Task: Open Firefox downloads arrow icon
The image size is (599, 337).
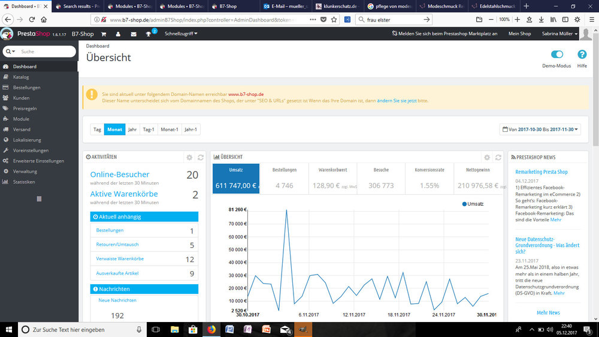Action: click(541, 20)
